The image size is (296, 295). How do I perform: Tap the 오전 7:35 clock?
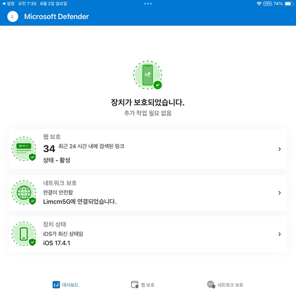click(27, 4)
